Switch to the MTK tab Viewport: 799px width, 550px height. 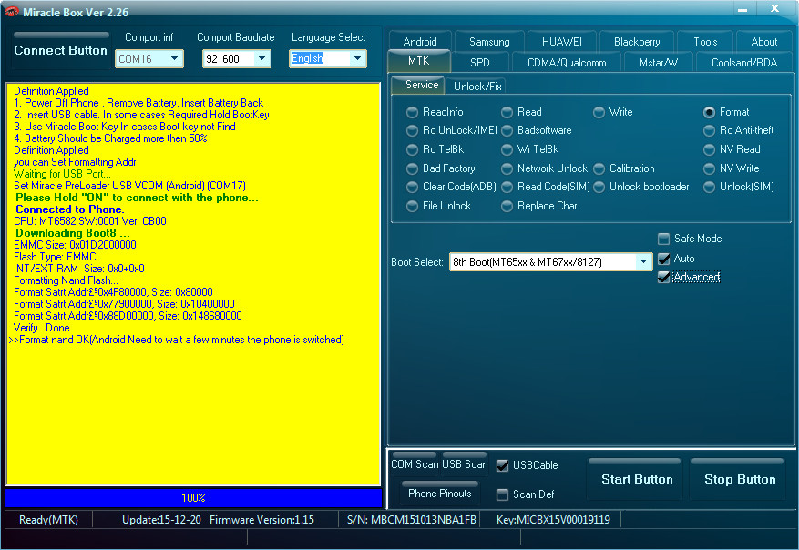[418, 61]
